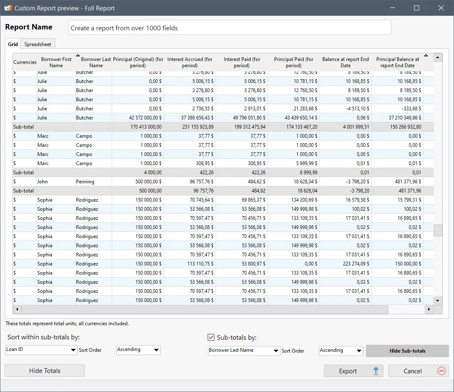Click the horizontal scroll right arrow

tap(429, 309)
